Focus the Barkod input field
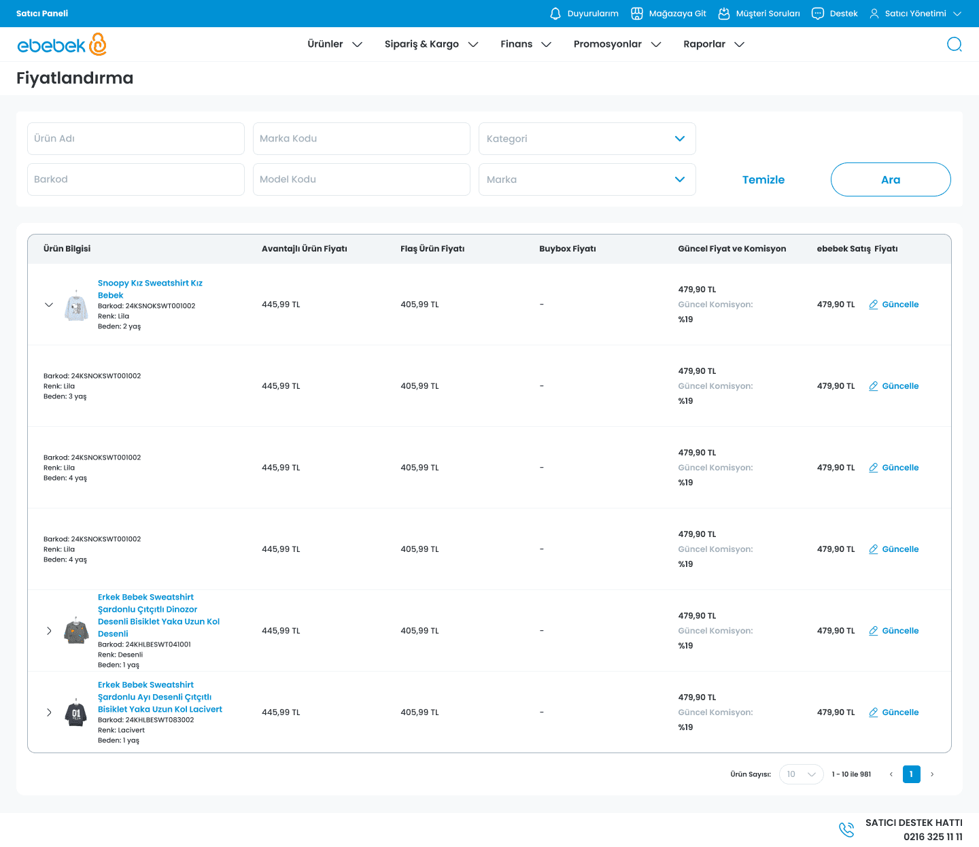The image size is (979, 847). 136,179
